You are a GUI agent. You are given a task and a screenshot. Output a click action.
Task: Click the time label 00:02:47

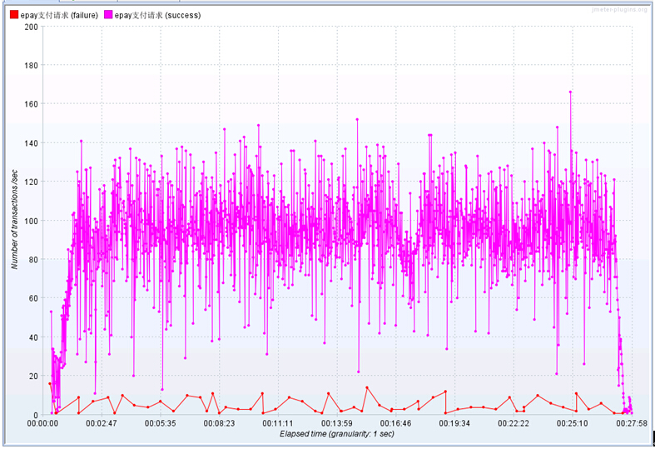(102, 423)
